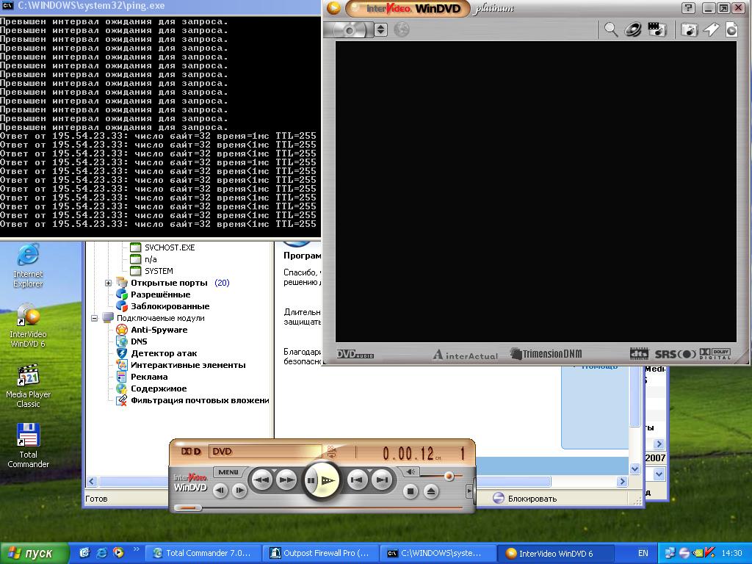Screen dimensions: 752x564
Task: Click the speaker audio icon in WinDVD toolbar
Action: (633, 29)
